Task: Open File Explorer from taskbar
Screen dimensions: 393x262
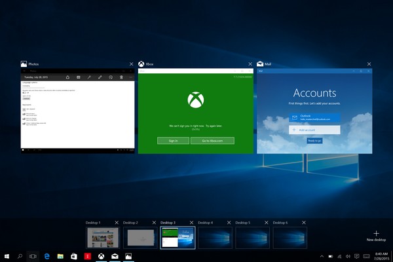Action: click(x=60, y=256)
